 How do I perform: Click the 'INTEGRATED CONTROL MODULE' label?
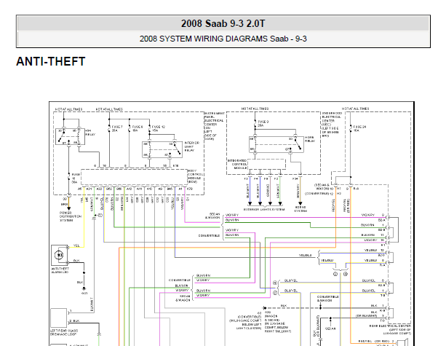coord(237,164)
